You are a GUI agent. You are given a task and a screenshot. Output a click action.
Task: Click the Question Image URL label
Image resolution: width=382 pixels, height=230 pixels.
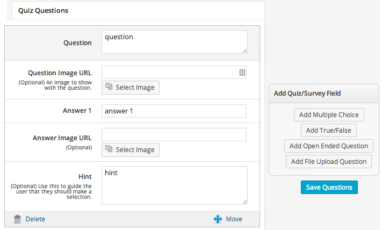[x=60, y=73]
